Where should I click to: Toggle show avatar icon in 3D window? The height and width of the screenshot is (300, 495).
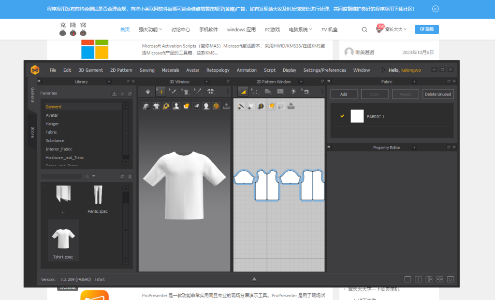point(176,107)
